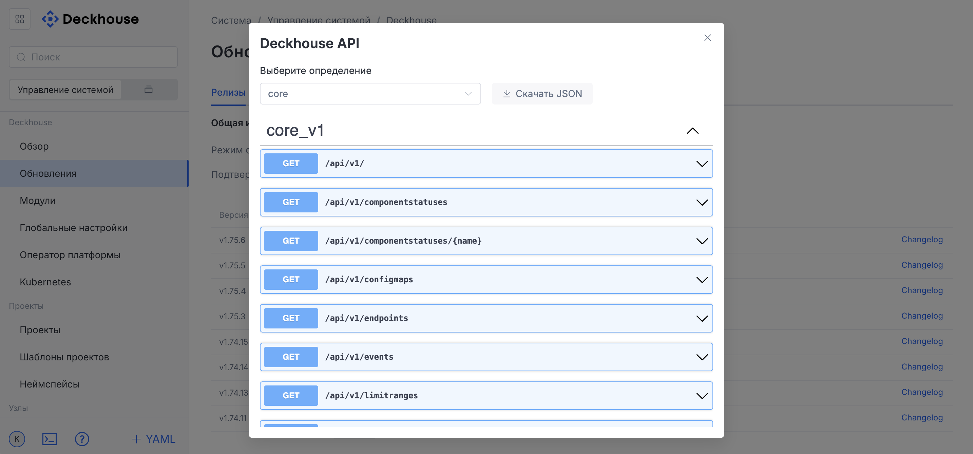Expand GET /api/v1/endpoints chevron

(702, 318)
